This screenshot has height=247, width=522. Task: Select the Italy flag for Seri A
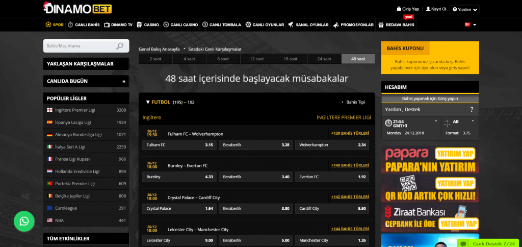point(49,146)
